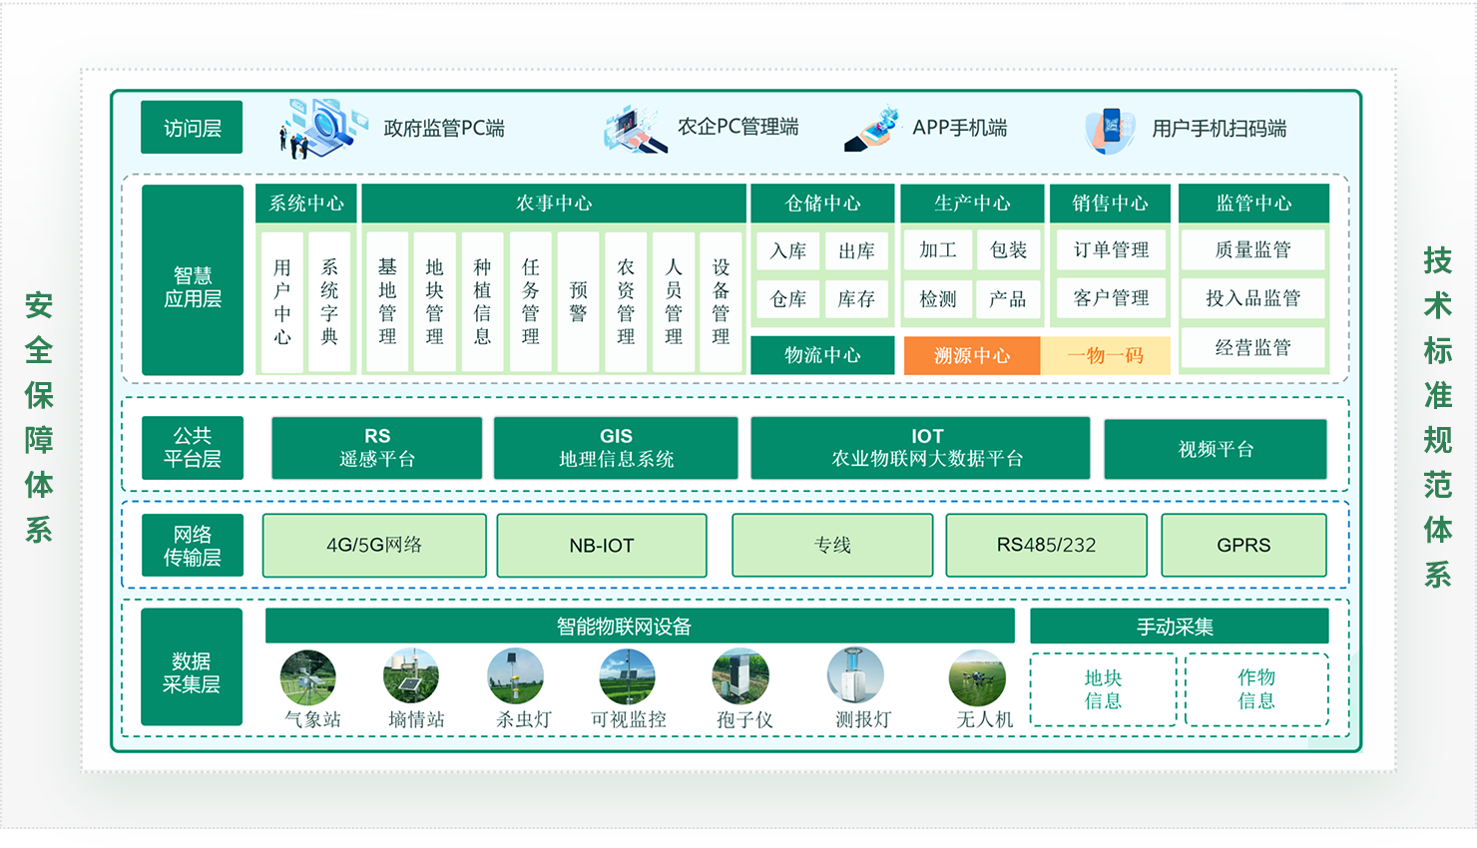
Task: Toggle the 预警 early warning module
Action: coord(579,301)
